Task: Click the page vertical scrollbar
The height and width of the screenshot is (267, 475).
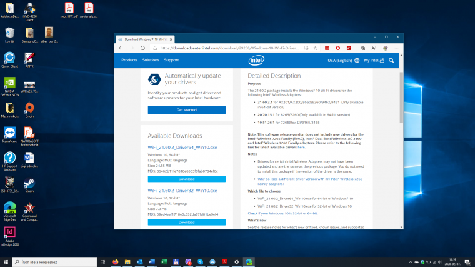Action: (x=401, y=97)
